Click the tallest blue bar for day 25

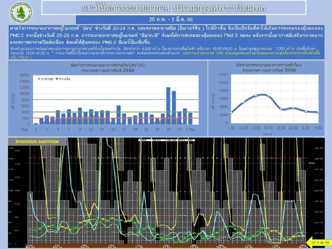pyautogui.click(x=168, y=106)
